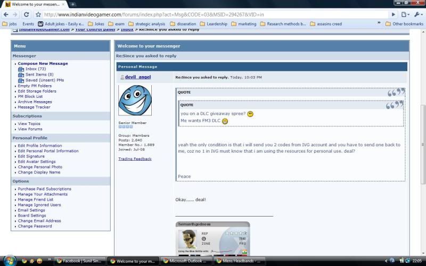Click the Inbox folder icon
This screenshot has height=266, width=426.
click(21, 69)
